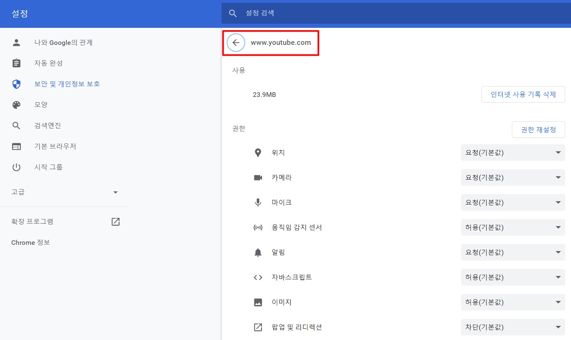
Task: Click the external link icon beside 확장 프로그램
Action: coord(116,222)
